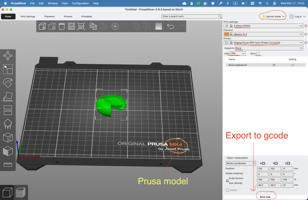This screenshot has height=200, width=308.
Task: Select the Cut tool in left sidebar
Action: [x=8, y=110]
